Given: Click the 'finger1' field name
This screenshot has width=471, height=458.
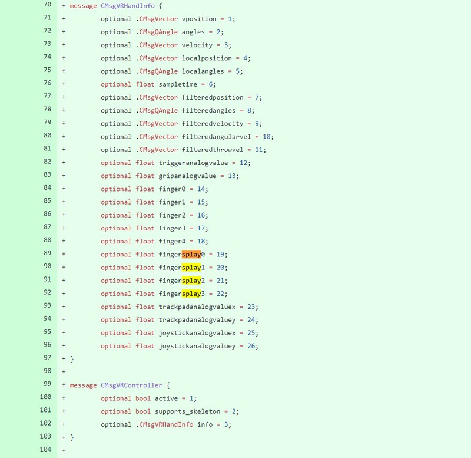Looking at the screenshot, I should 172,202.
